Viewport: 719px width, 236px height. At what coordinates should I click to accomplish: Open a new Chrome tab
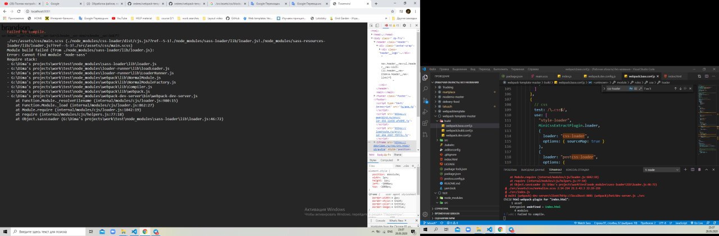click(x=376, y=4)
